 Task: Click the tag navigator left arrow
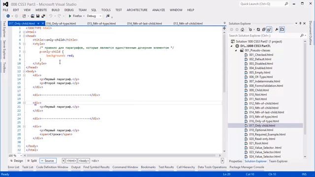[x=63, y=161]
